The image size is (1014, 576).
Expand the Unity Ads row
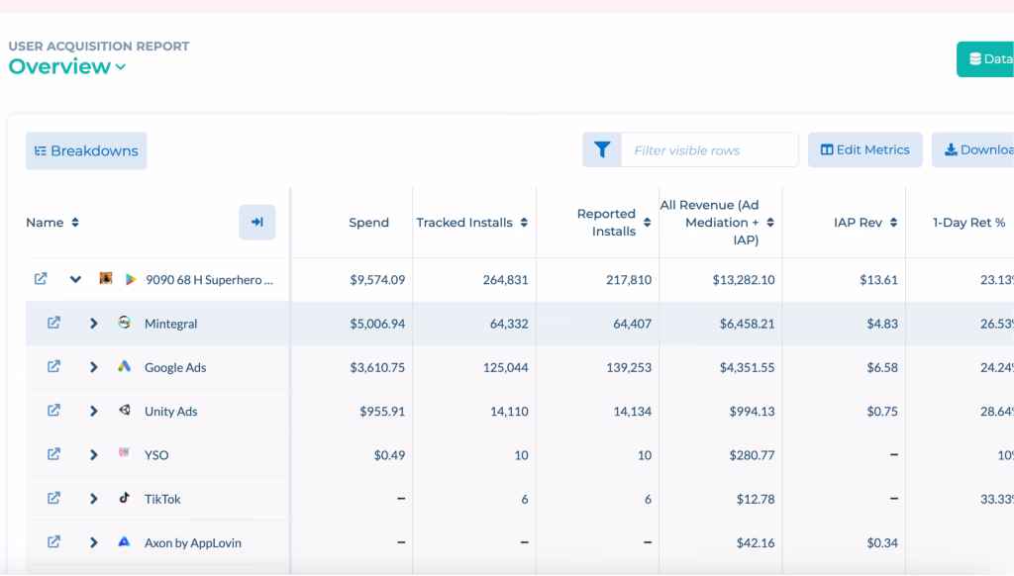[x=93, y=411]
